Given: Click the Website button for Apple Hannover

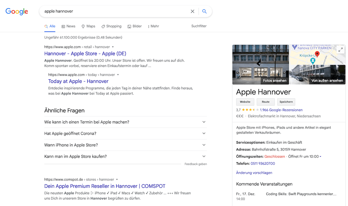Looking at the screenshot, I should coord(245,102).
